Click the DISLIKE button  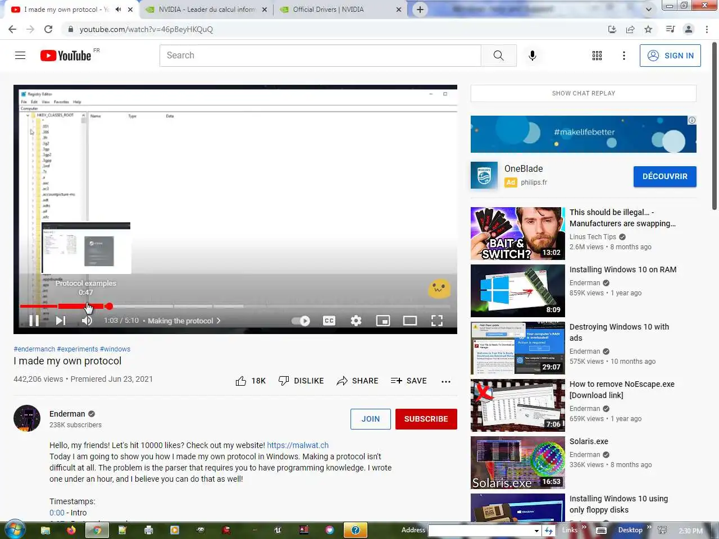click(301, 381)
